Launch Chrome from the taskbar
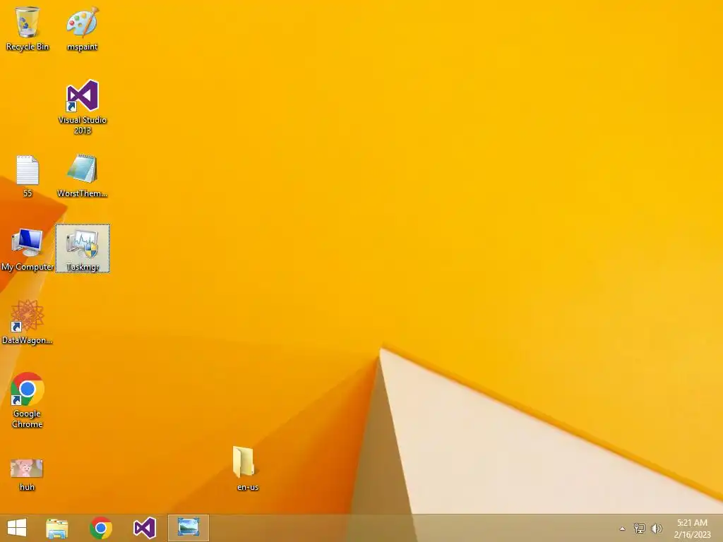 [101, 528]
